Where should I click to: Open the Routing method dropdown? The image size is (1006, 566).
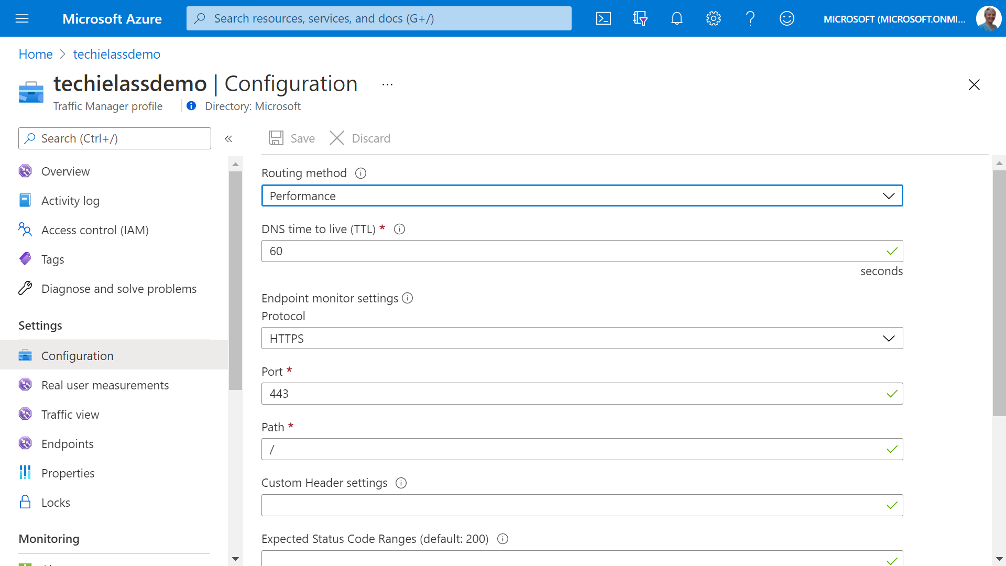889,195
